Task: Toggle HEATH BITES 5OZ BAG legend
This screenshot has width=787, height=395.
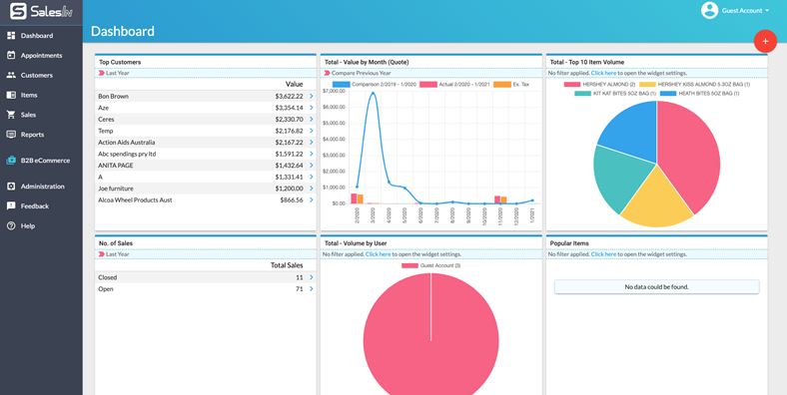Action: coord(700,93)
